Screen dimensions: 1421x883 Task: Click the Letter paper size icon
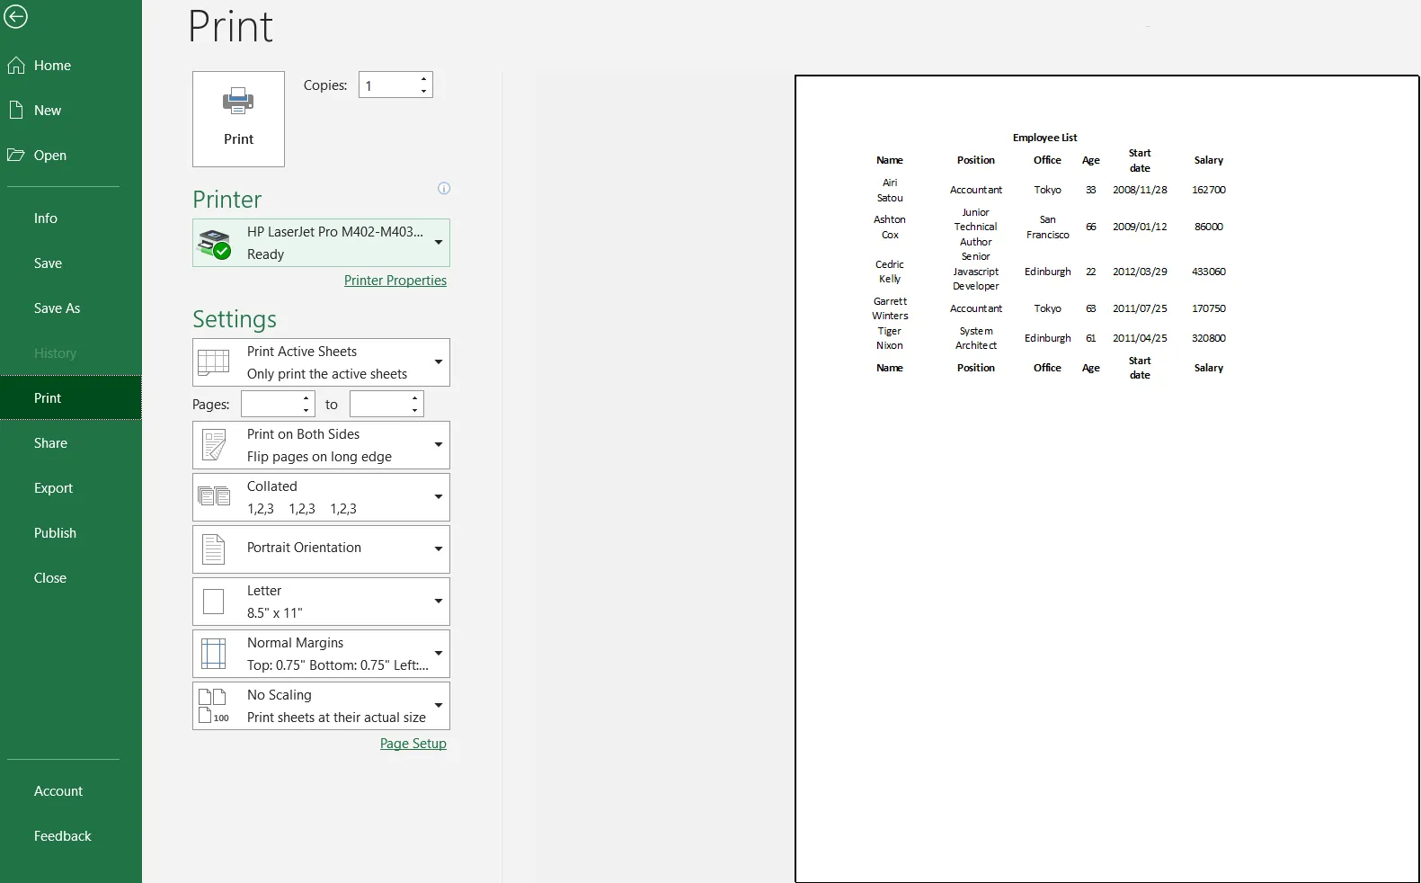click(213, 602)
